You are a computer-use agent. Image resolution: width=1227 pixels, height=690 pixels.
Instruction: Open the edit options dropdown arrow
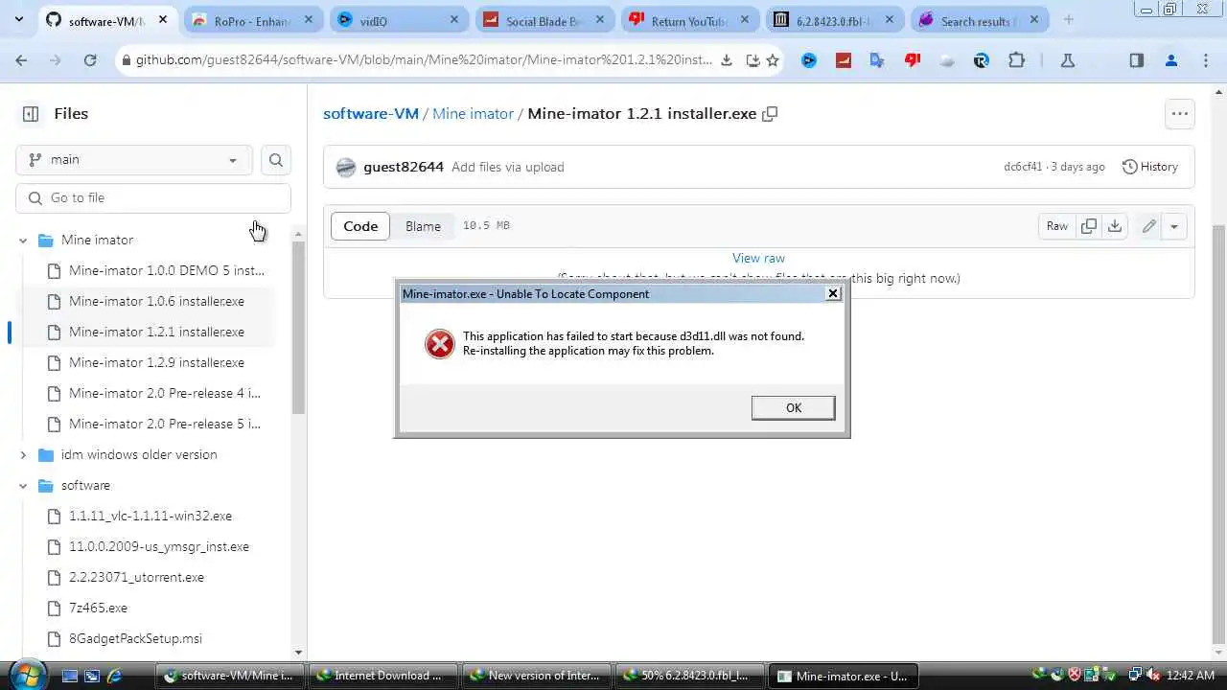tap(1173, 226)
